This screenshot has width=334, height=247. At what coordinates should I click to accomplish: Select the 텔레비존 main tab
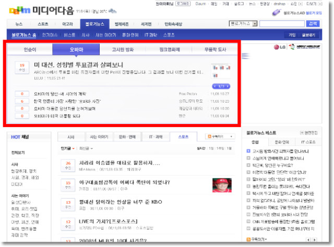pyautogui.click(x=122, y=24)
